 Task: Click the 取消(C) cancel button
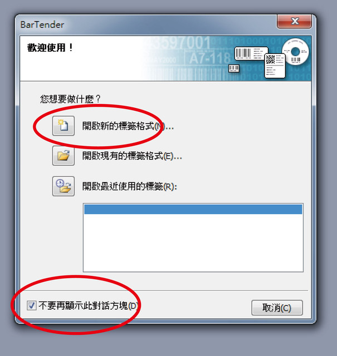tap(277, 308)
